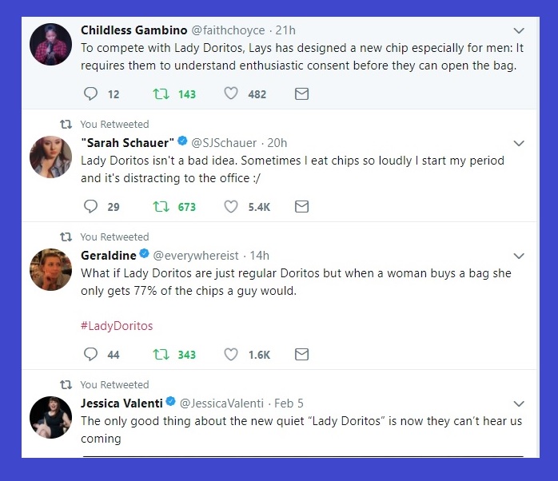Open the #LadyDoritos hashtag link

(117, 326)
